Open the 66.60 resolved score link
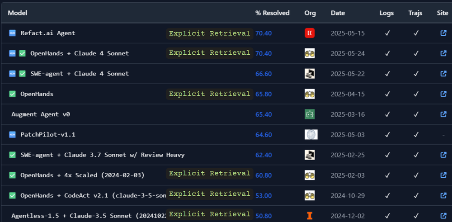The height and width of the screenshot is (222, 452). click(264, 74)
